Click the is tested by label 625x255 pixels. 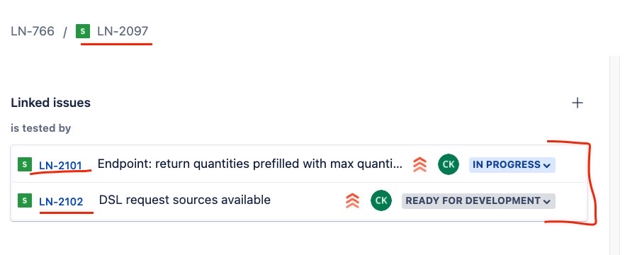point(40,128)
